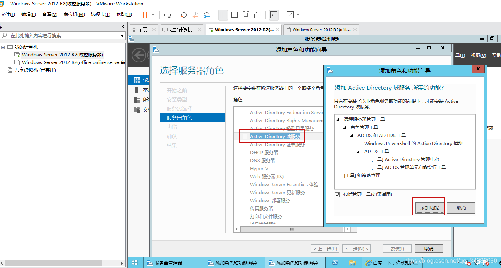Collapse the 我的计算机 tree node
The height and width of the screenshot is (268, 501).
click(3, 47)
